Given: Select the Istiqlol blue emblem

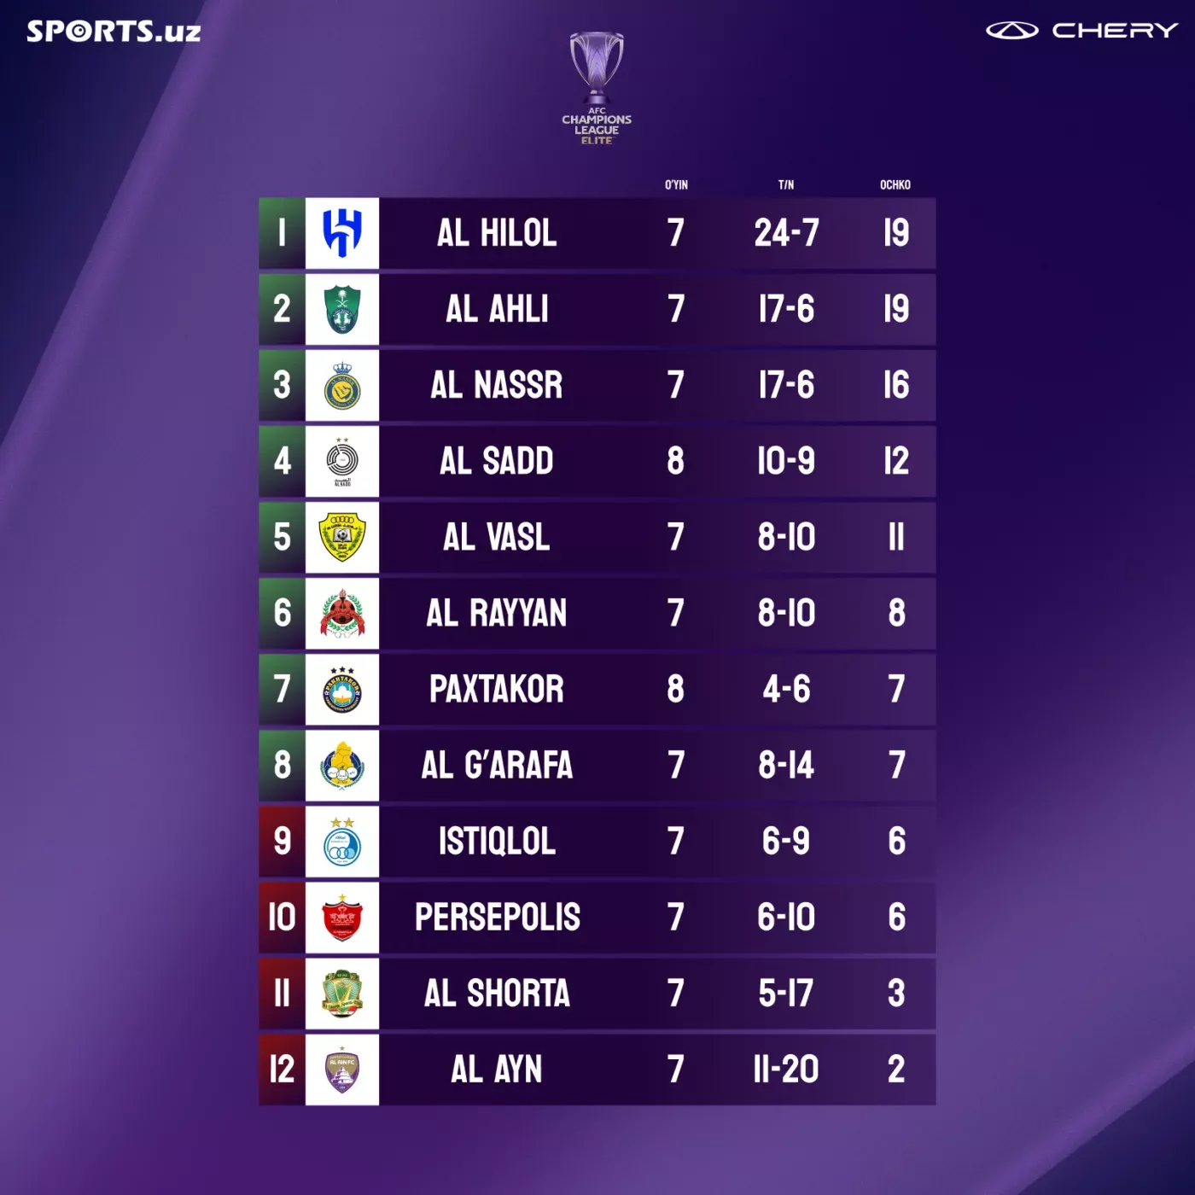Looking at the screenshot, I should point(342,841).
